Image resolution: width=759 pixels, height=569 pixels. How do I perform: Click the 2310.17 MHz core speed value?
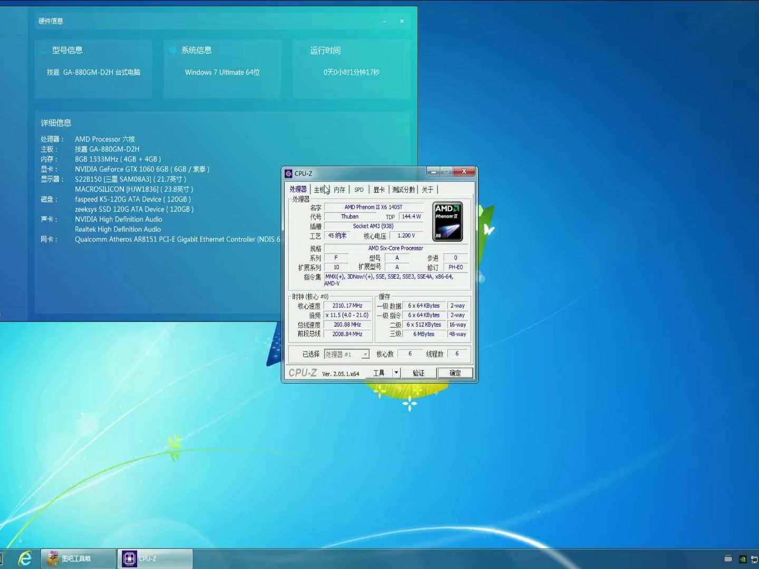347,306
